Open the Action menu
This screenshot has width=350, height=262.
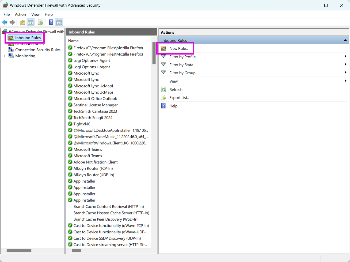[20, 14]
